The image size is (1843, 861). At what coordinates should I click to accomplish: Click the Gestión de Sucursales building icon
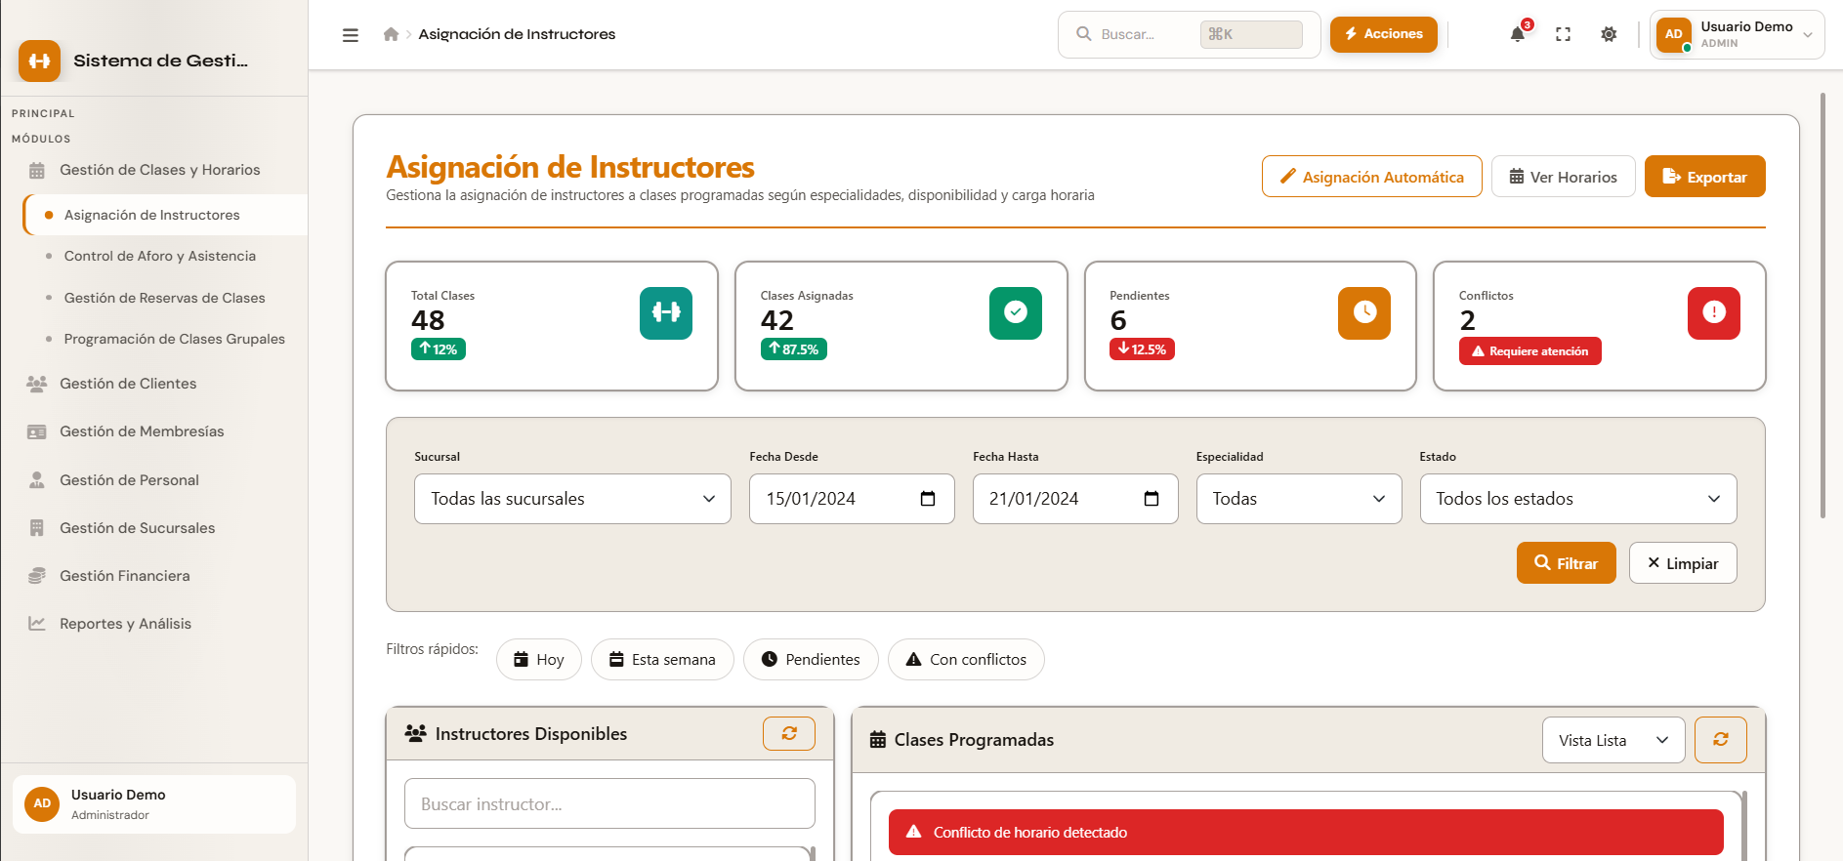(37, 528)
